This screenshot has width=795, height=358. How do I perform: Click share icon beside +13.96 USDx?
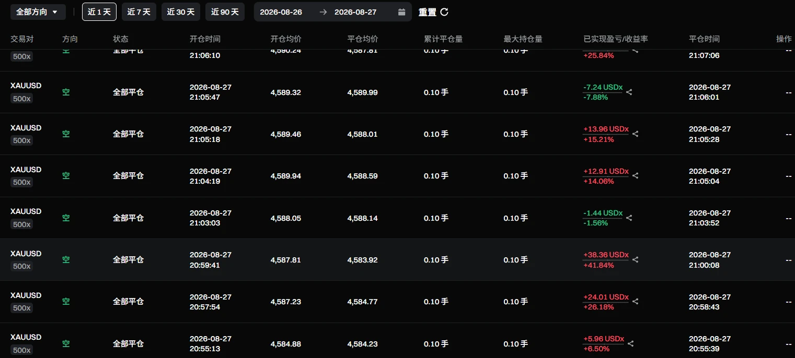click(x=636, y=134)
